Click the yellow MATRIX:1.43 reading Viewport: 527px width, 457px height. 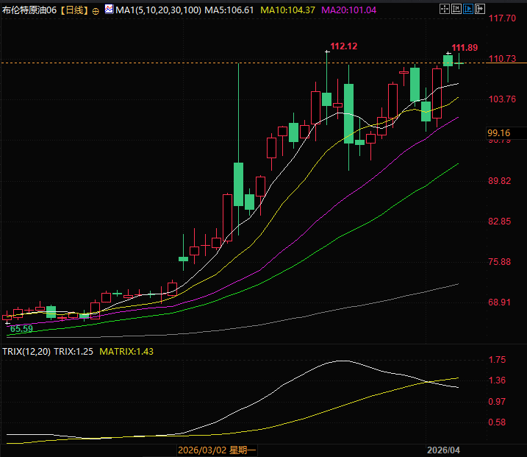(126, 352)
